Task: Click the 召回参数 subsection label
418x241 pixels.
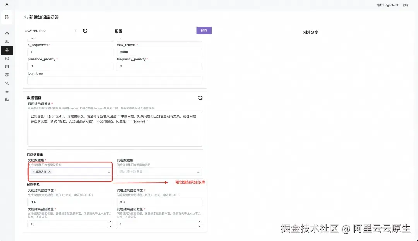Action: coord(33,184)
